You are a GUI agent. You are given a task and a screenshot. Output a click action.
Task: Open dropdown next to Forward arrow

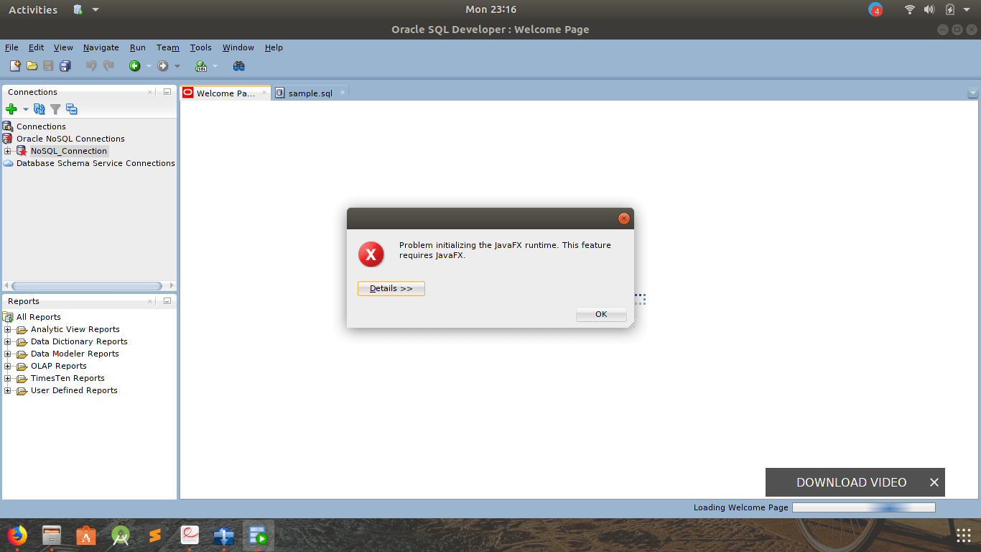pos(177,66)
